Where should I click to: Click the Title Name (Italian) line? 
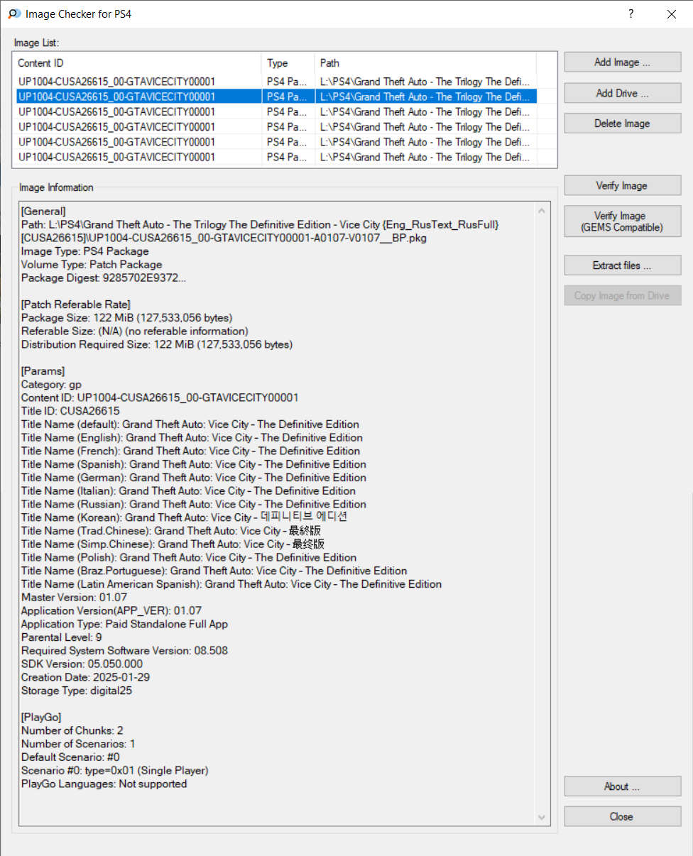[x=188, y=491]
